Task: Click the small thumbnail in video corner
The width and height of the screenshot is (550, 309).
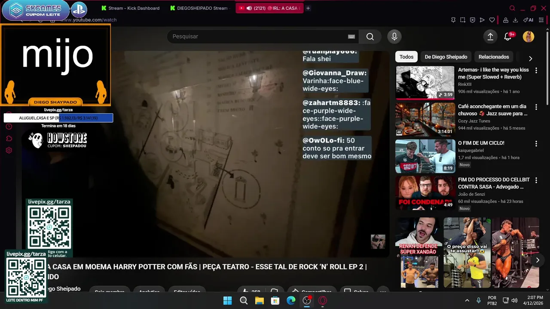Action: point(378,242)
